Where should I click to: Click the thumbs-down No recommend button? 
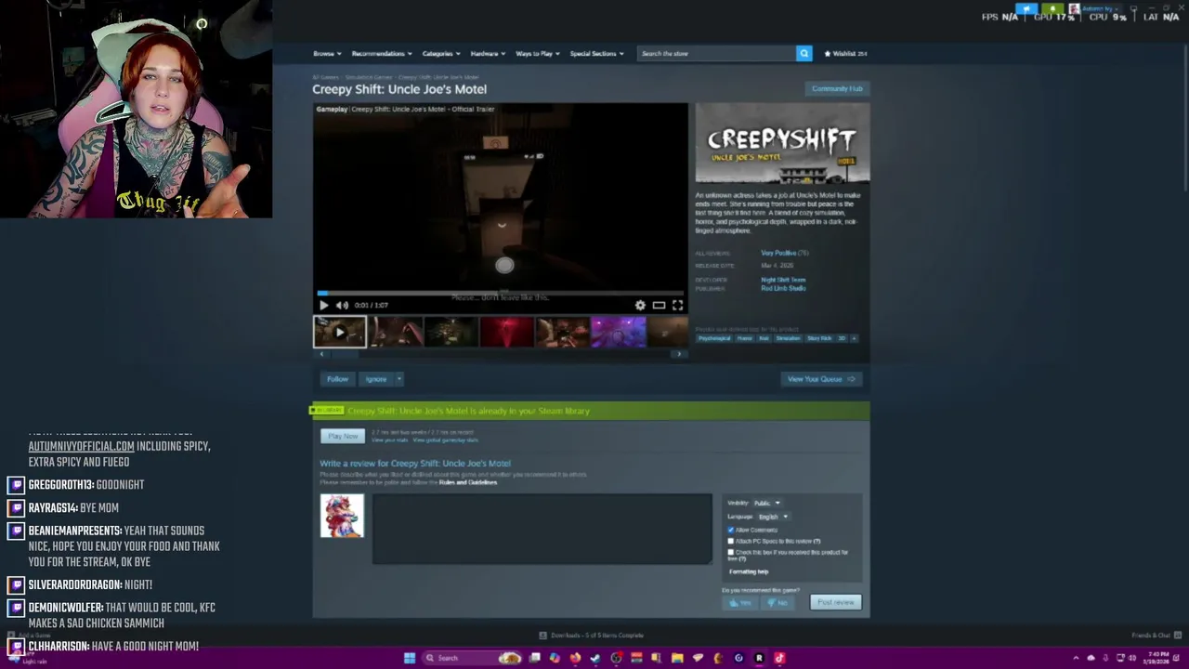point(777,603)
